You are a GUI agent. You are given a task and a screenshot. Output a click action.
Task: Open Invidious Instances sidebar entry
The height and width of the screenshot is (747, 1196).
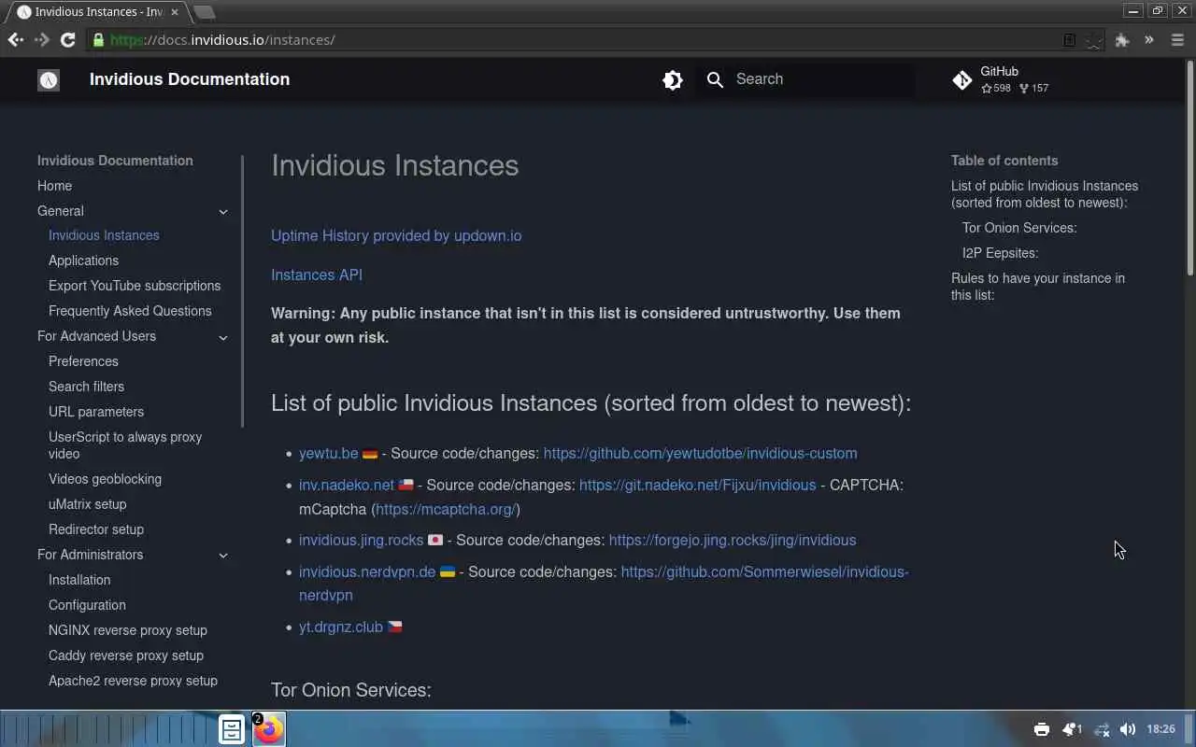pos(104,235)
